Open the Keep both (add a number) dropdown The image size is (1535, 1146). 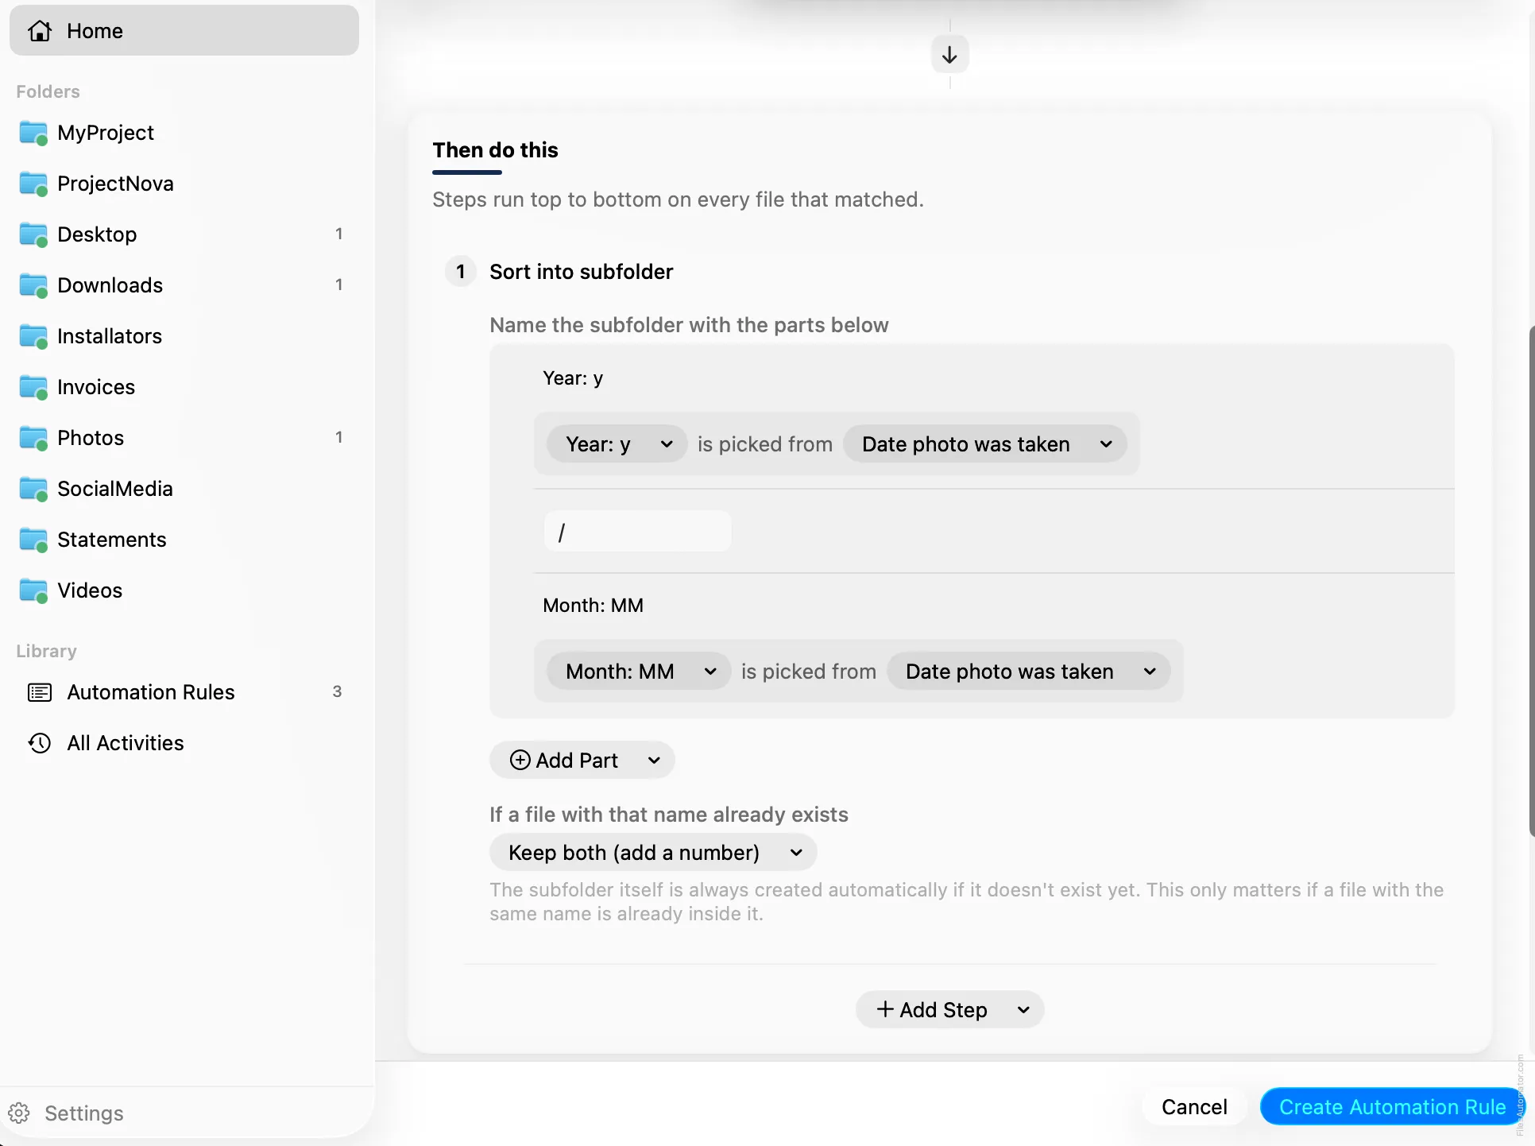click(x=653, y=853)
